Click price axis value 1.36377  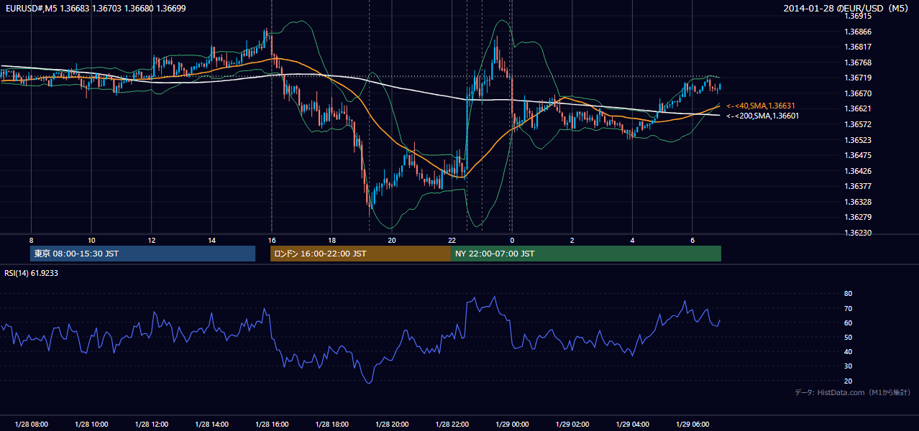click(x=858, y=186)
